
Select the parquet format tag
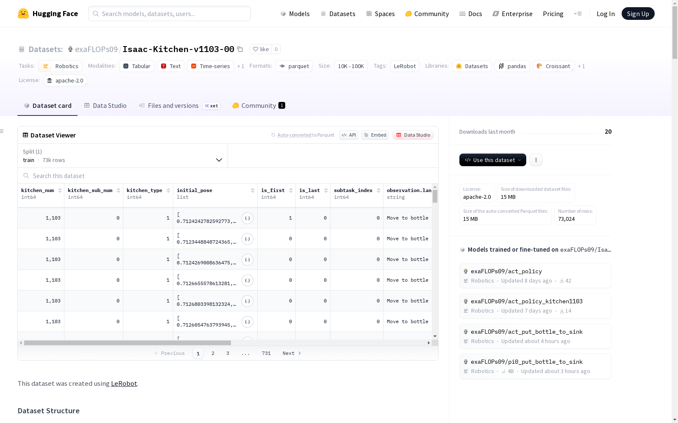tap(294, 66)
